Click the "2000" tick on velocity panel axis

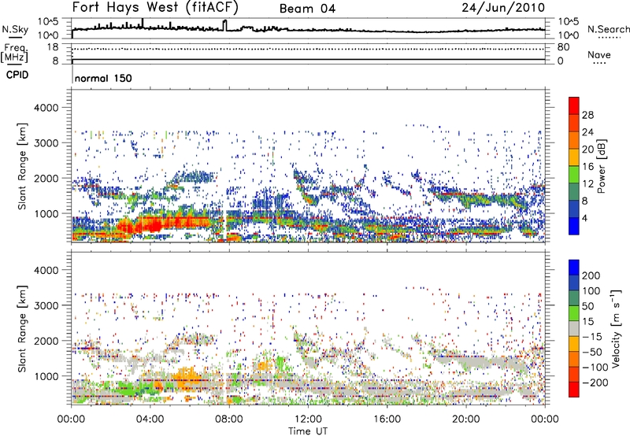pyautogui.click(x=46, y=341)
